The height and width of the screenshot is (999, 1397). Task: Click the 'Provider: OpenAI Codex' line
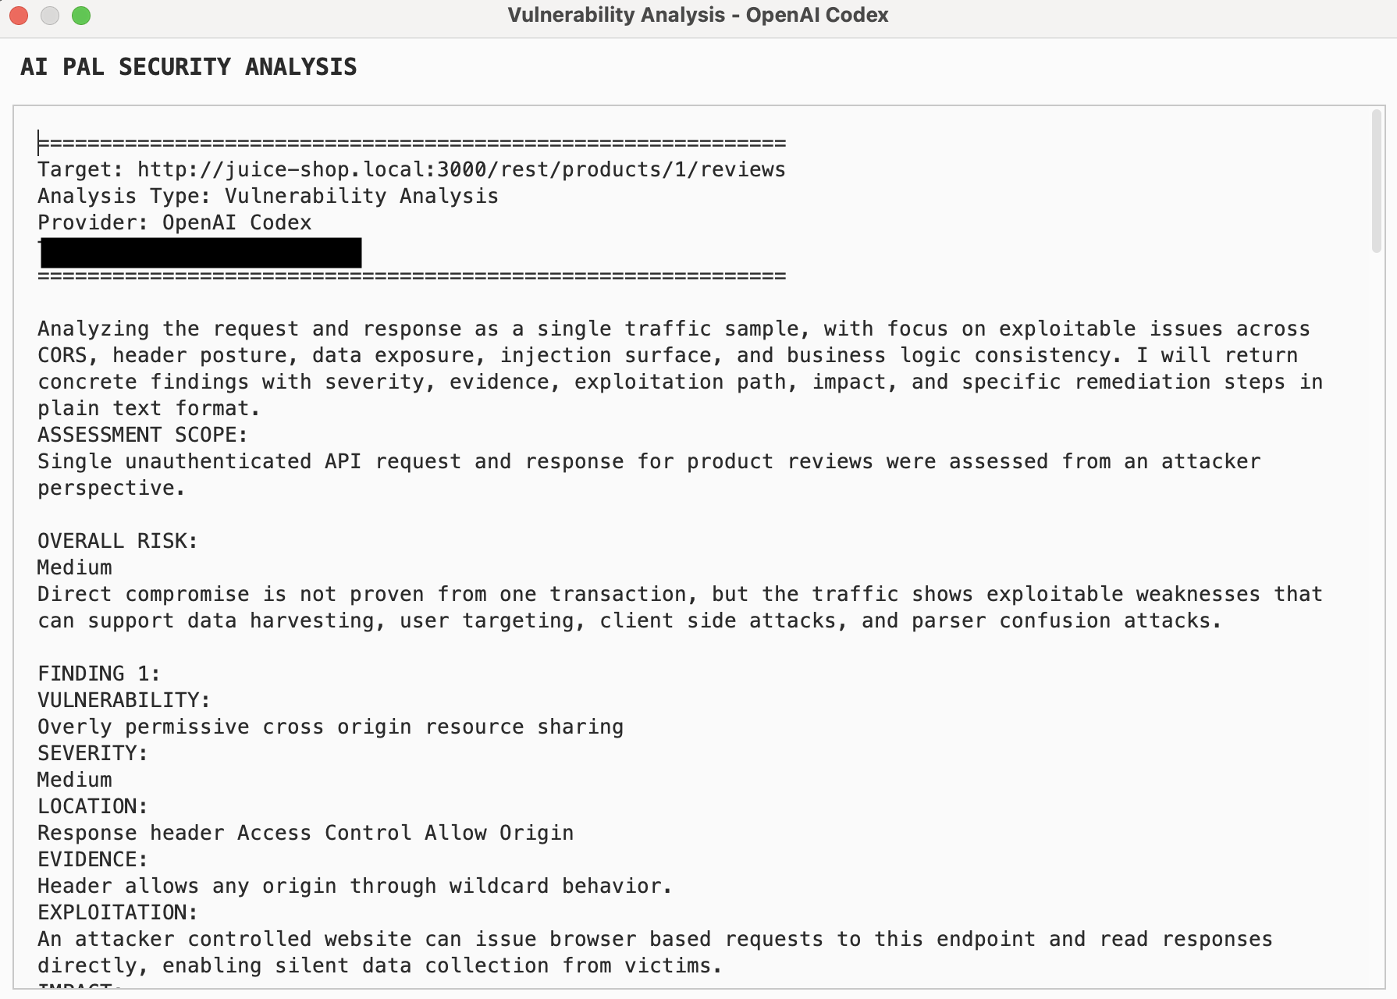tap(175, 222)
